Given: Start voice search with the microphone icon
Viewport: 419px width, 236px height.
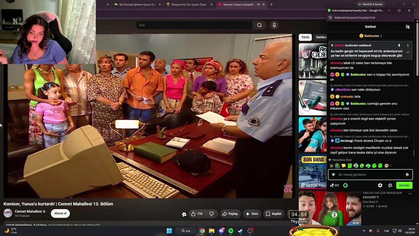Looking at the screenshot, I should 274,25.
